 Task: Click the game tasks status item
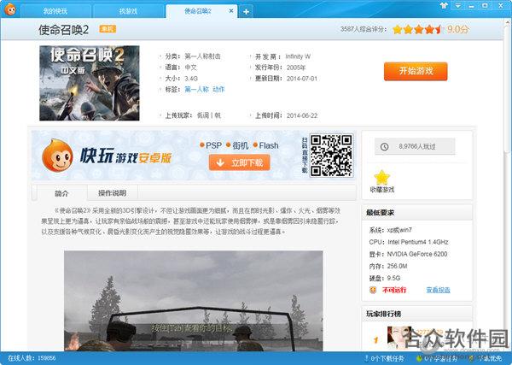437,358
